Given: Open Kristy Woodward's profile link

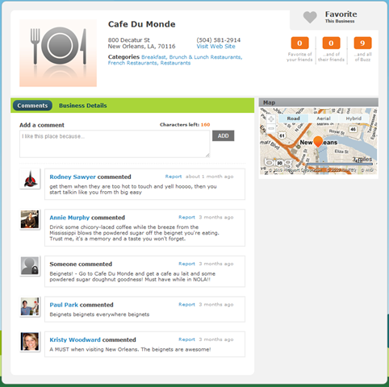Looking at the screenshot, I should (x=75, y=339).
